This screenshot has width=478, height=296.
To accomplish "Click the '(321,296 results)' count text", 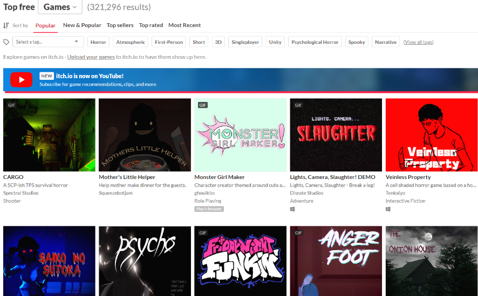I will [119, 7].
